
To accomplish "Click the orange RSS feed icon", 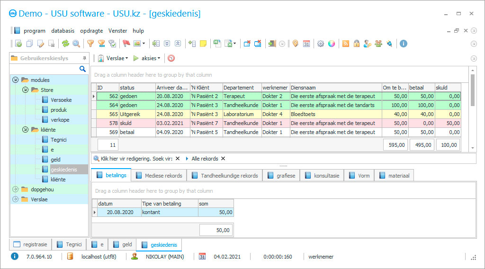I will [346, 44].
